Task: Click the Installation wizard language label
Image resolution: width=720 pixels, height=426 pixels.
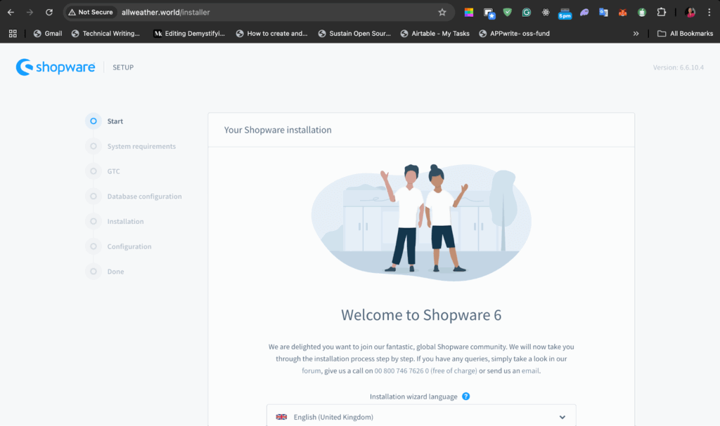Action: [x=413, y=397]
